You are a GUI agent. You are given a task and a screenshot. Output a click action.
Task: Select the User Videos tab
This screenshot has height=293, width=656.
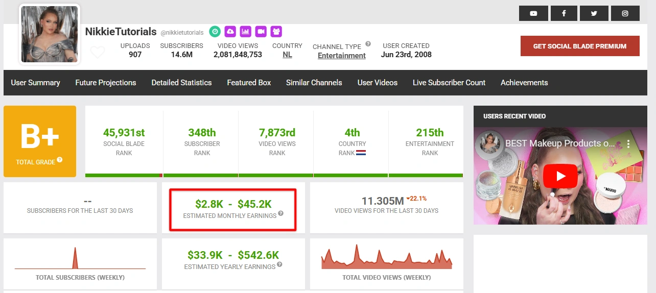[x=378, y=83]
